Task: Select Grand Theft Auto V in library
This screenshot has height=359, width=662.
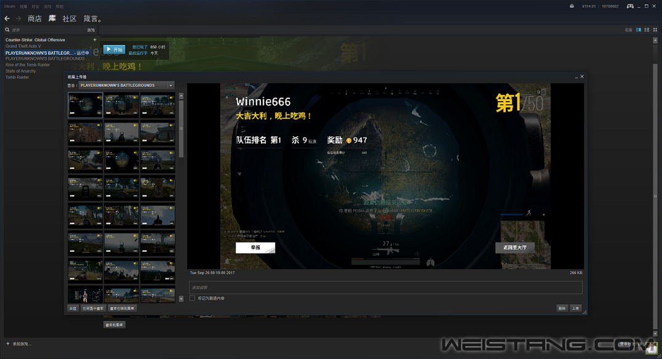Action: pyautogui.click(x=23, y=46)
